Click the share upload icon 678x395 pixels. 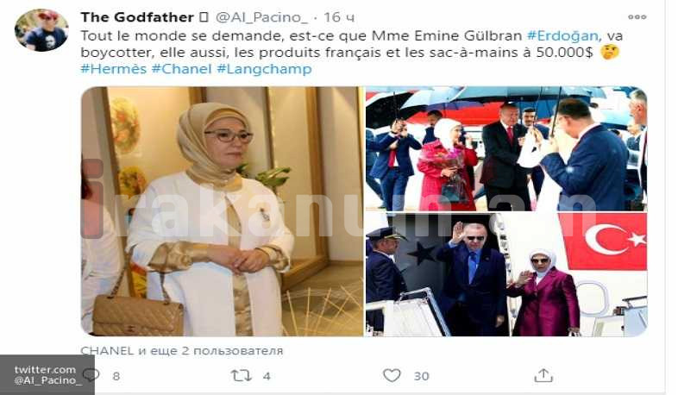click(543, 375)
